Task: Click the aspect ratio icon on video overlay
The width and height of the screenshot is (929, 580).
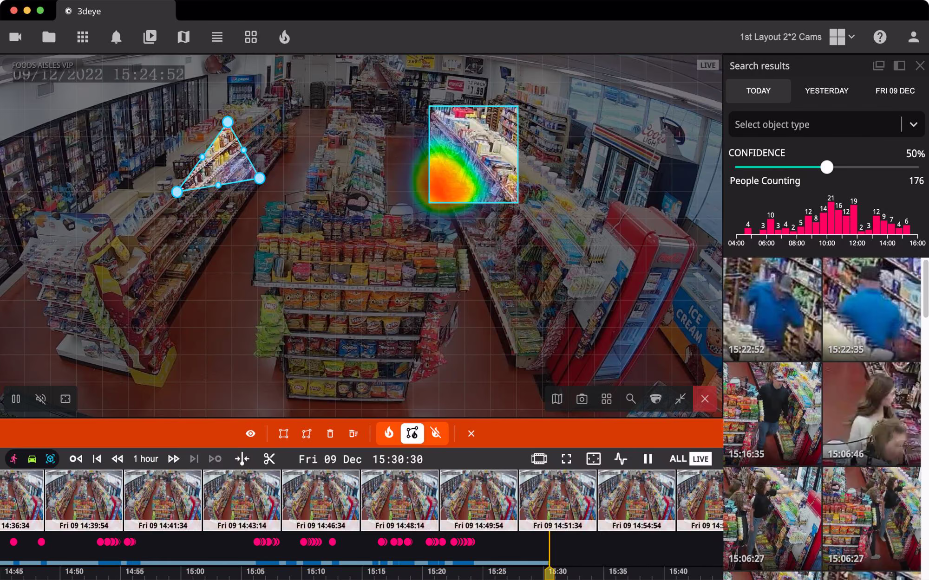Action: tap(65, 399)
